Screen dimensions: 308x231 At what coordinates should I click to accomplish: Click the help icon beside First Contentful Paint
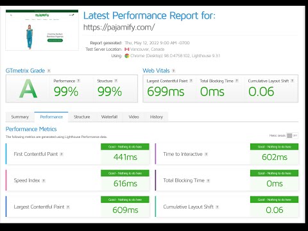pyautogui.click(x=62, y=154)
